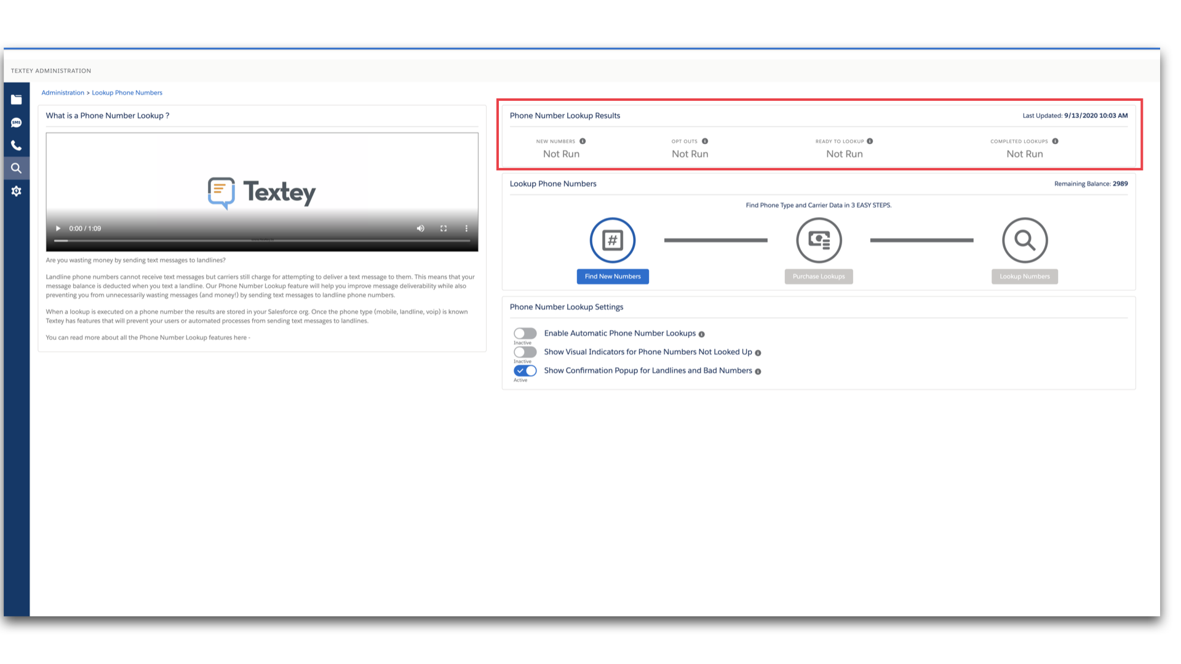Click the money Purchase Lookups circle icon
Screen dimensions: 1181x664
(819, 240)
